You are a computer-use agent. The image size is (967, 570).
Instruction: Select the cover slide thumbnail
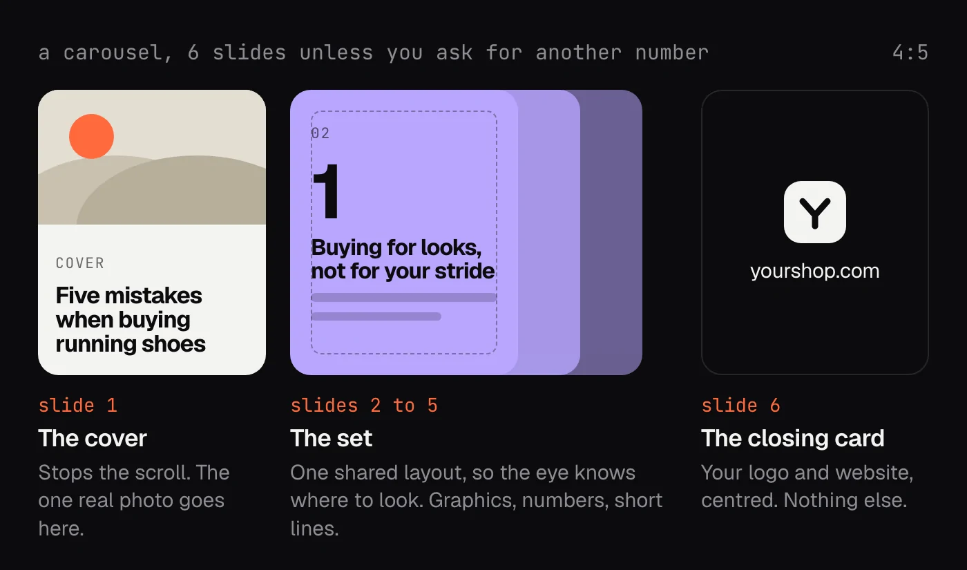[152, 232]
